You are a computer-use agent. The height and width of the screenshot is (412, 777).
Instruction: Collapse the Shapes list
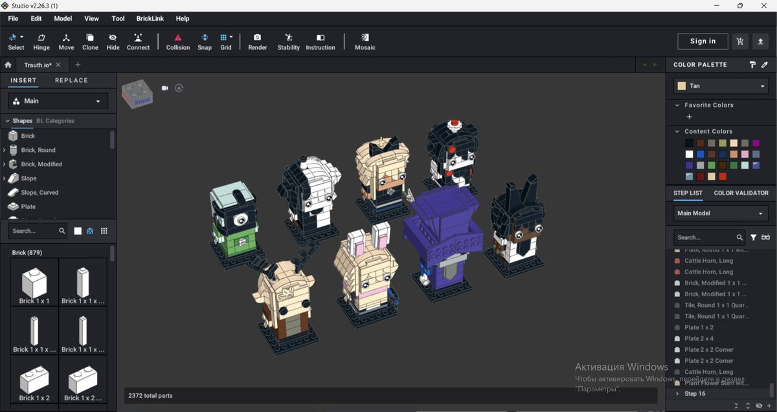click(x=8, y=121)
